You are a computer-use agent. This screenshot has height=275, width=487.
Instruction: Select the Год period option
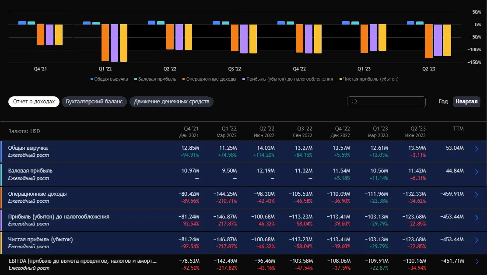point(443,102)
